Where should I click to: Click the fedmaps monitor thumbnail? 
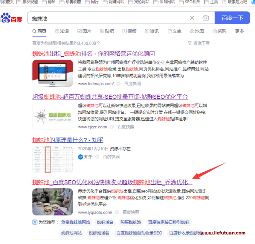click(53, 73)
